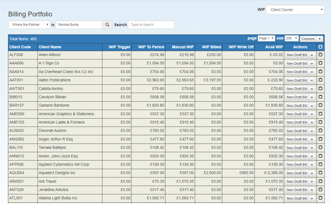This screenshot has height=209, width=331.
Task: Click the magnifier search icon button
Action: point(107,25)
